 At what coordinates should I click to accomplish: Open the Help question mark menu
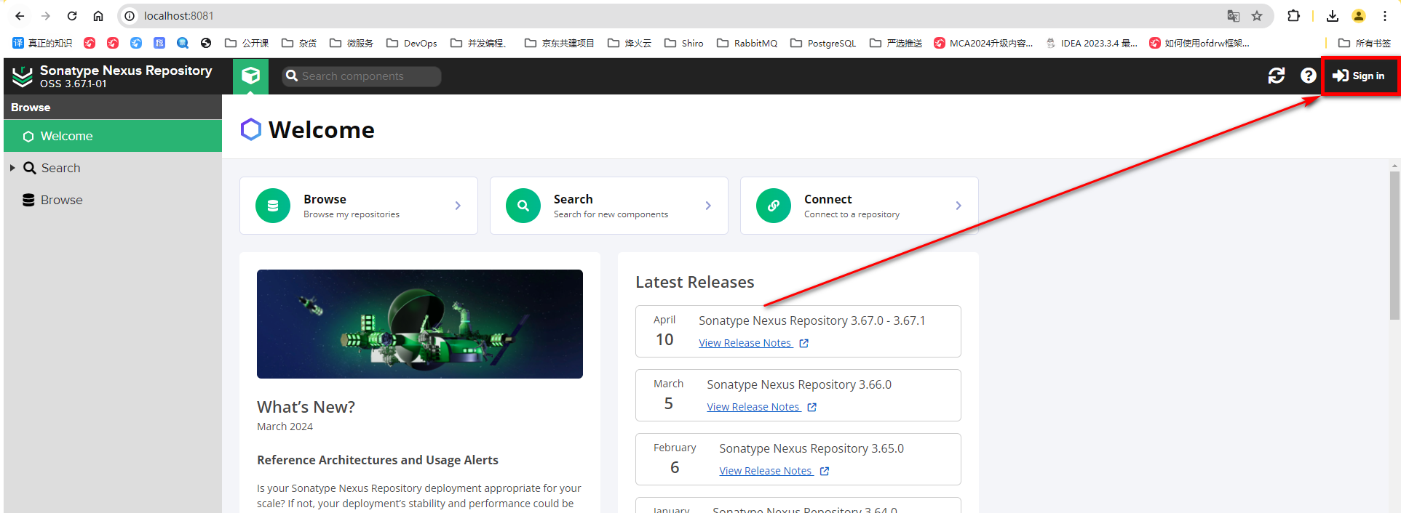pyautogui.click(x=1308, y=76)
